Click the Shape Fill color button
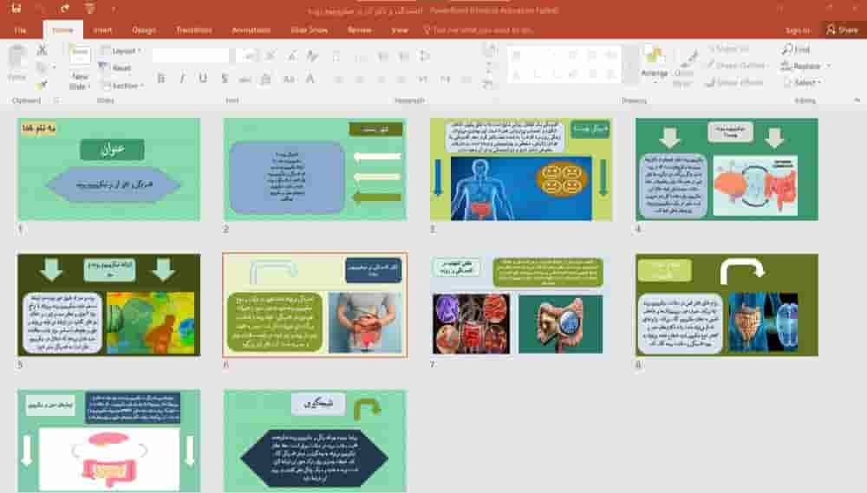 point(728,49)
